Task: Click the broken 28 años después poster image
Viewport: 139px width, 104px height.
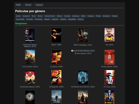Action: (83, 51)
